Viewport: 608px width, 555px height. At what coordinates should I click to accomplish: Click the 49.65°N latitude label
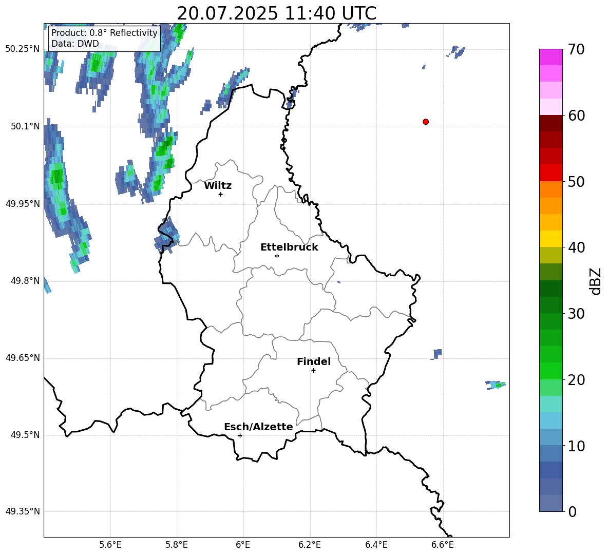pyautogui.click(x=23, y=358)
